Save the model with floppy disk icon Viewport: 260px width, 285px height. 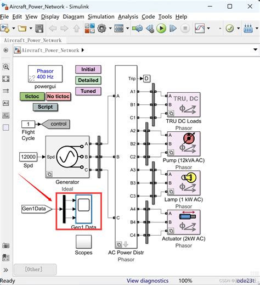click(x=39, y=29)
